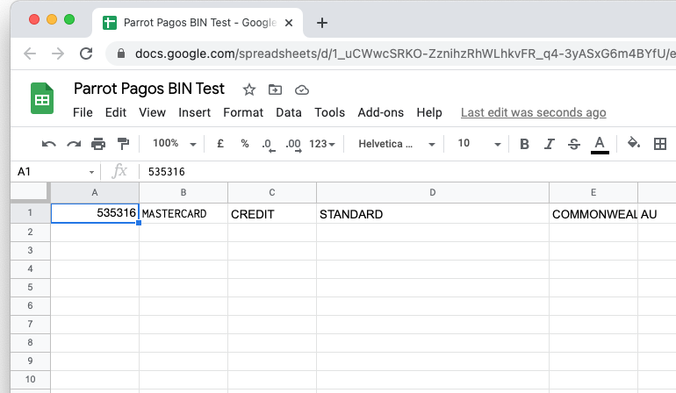Click the formula bar showing 535316
Screen dimensions: 676x393
coord(407,172)
